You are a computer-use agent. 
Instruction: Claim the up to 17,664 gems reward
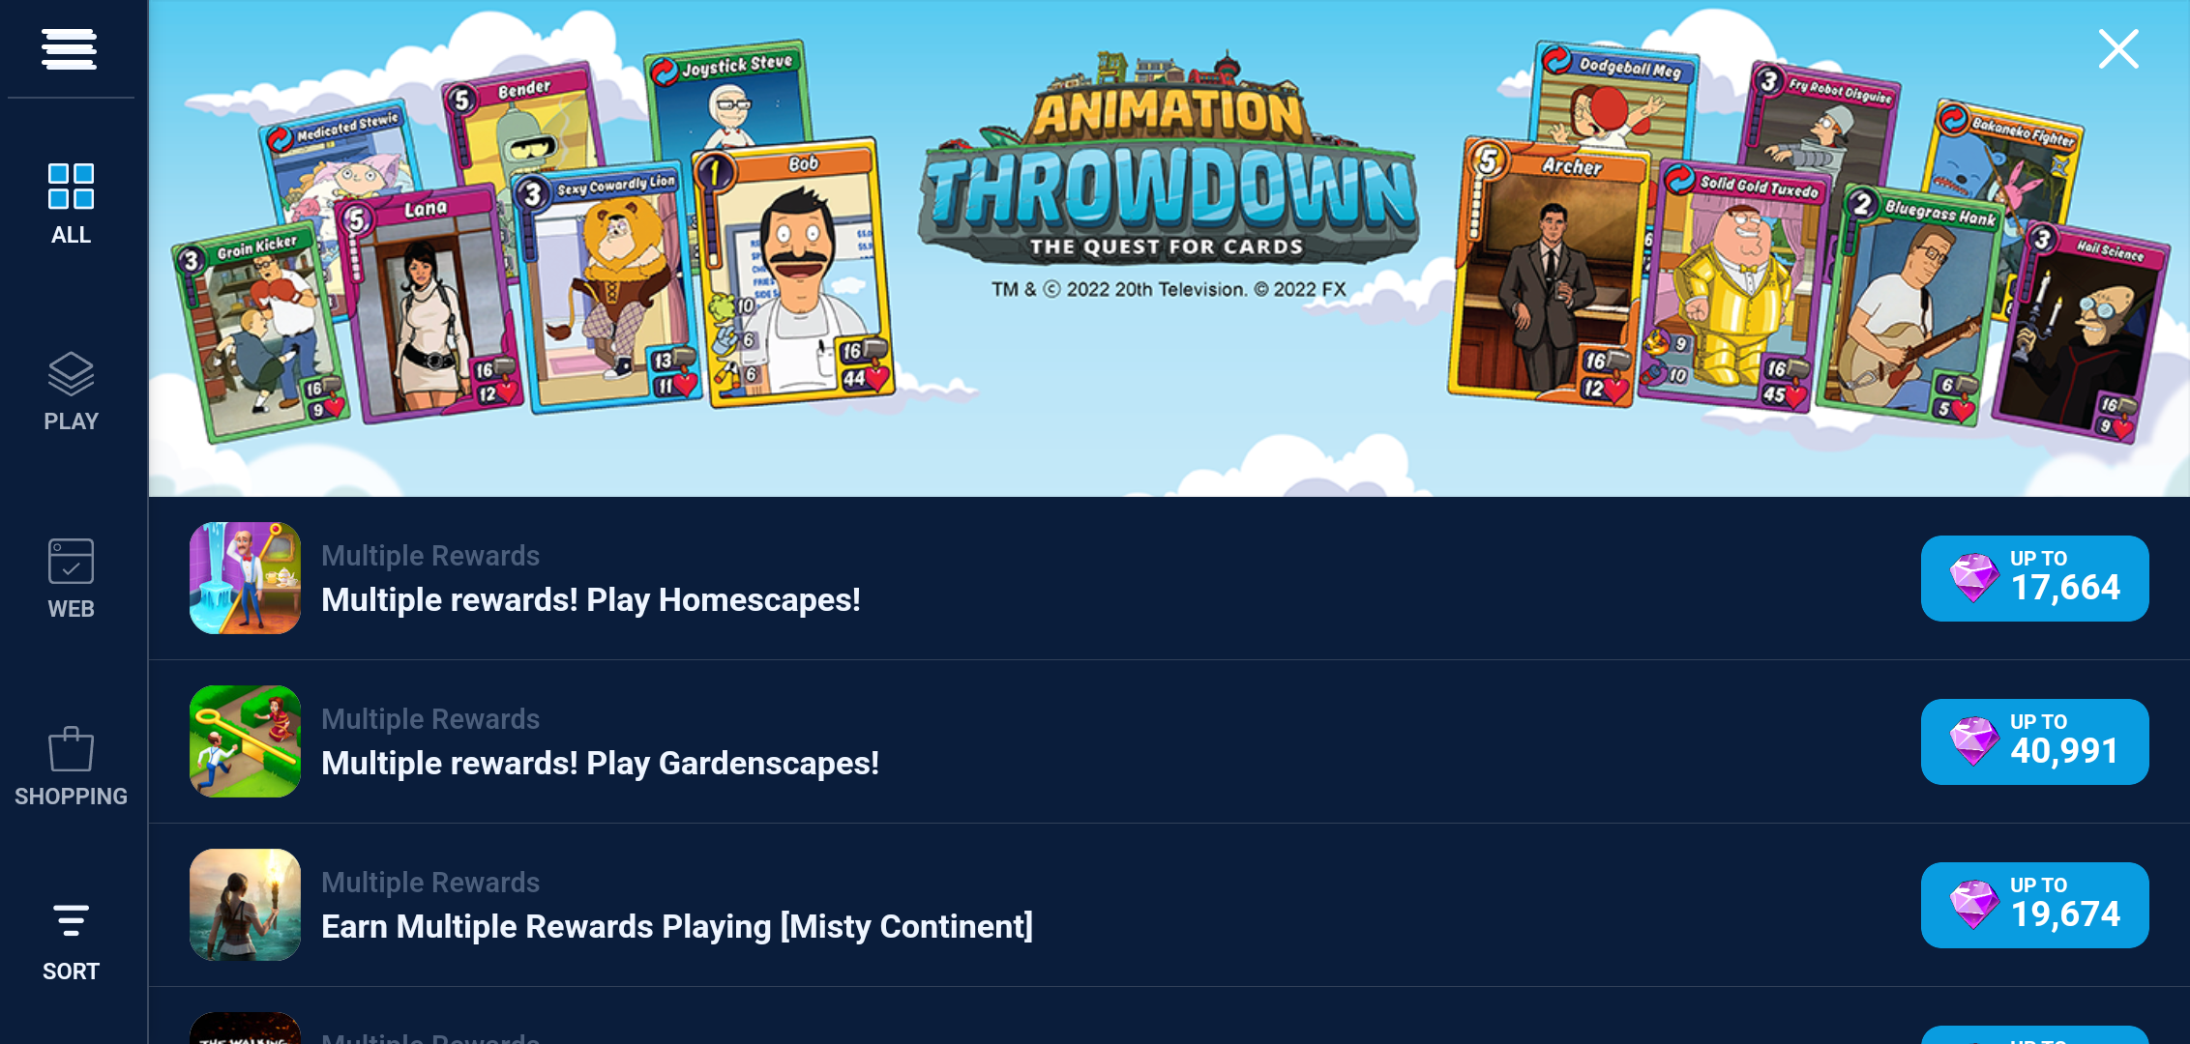tap(2034, 578)
